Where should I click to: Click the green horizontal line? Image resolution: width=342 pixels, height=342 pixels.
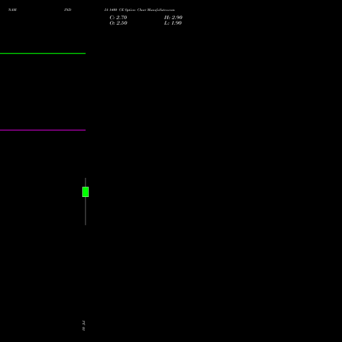click(42, 53)
